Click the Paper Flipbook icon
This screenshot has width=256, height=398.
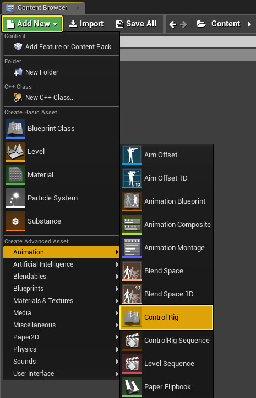click(x=132, y=387)
